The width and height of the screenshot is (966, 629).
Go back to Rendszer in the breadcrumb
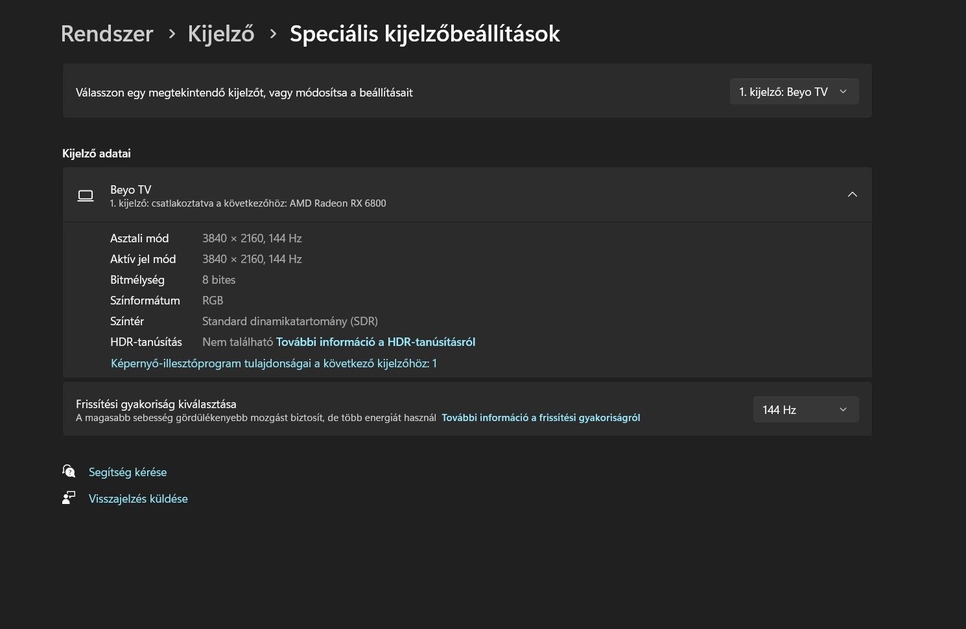coord(107,34)
